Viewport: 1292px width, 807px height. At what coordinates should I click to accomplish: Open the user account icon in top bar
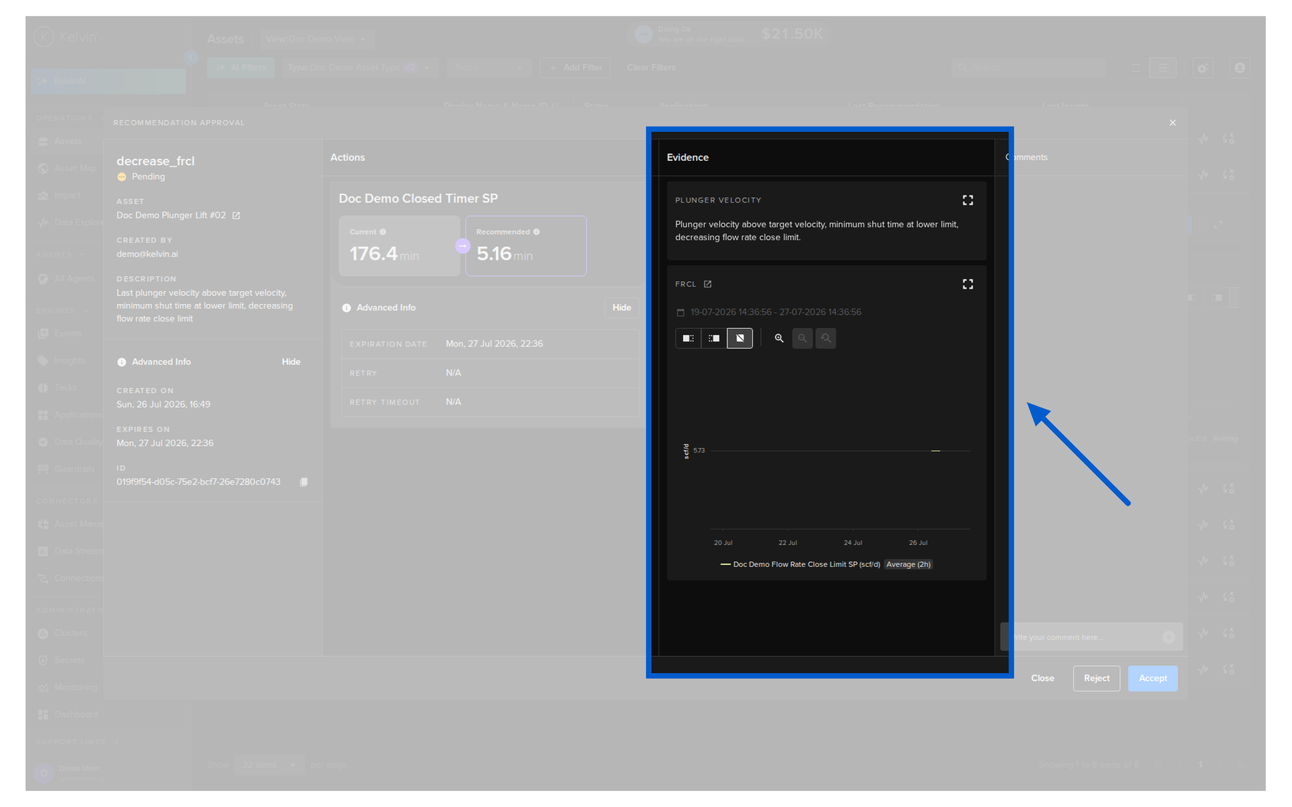[x=1240, y=68]
